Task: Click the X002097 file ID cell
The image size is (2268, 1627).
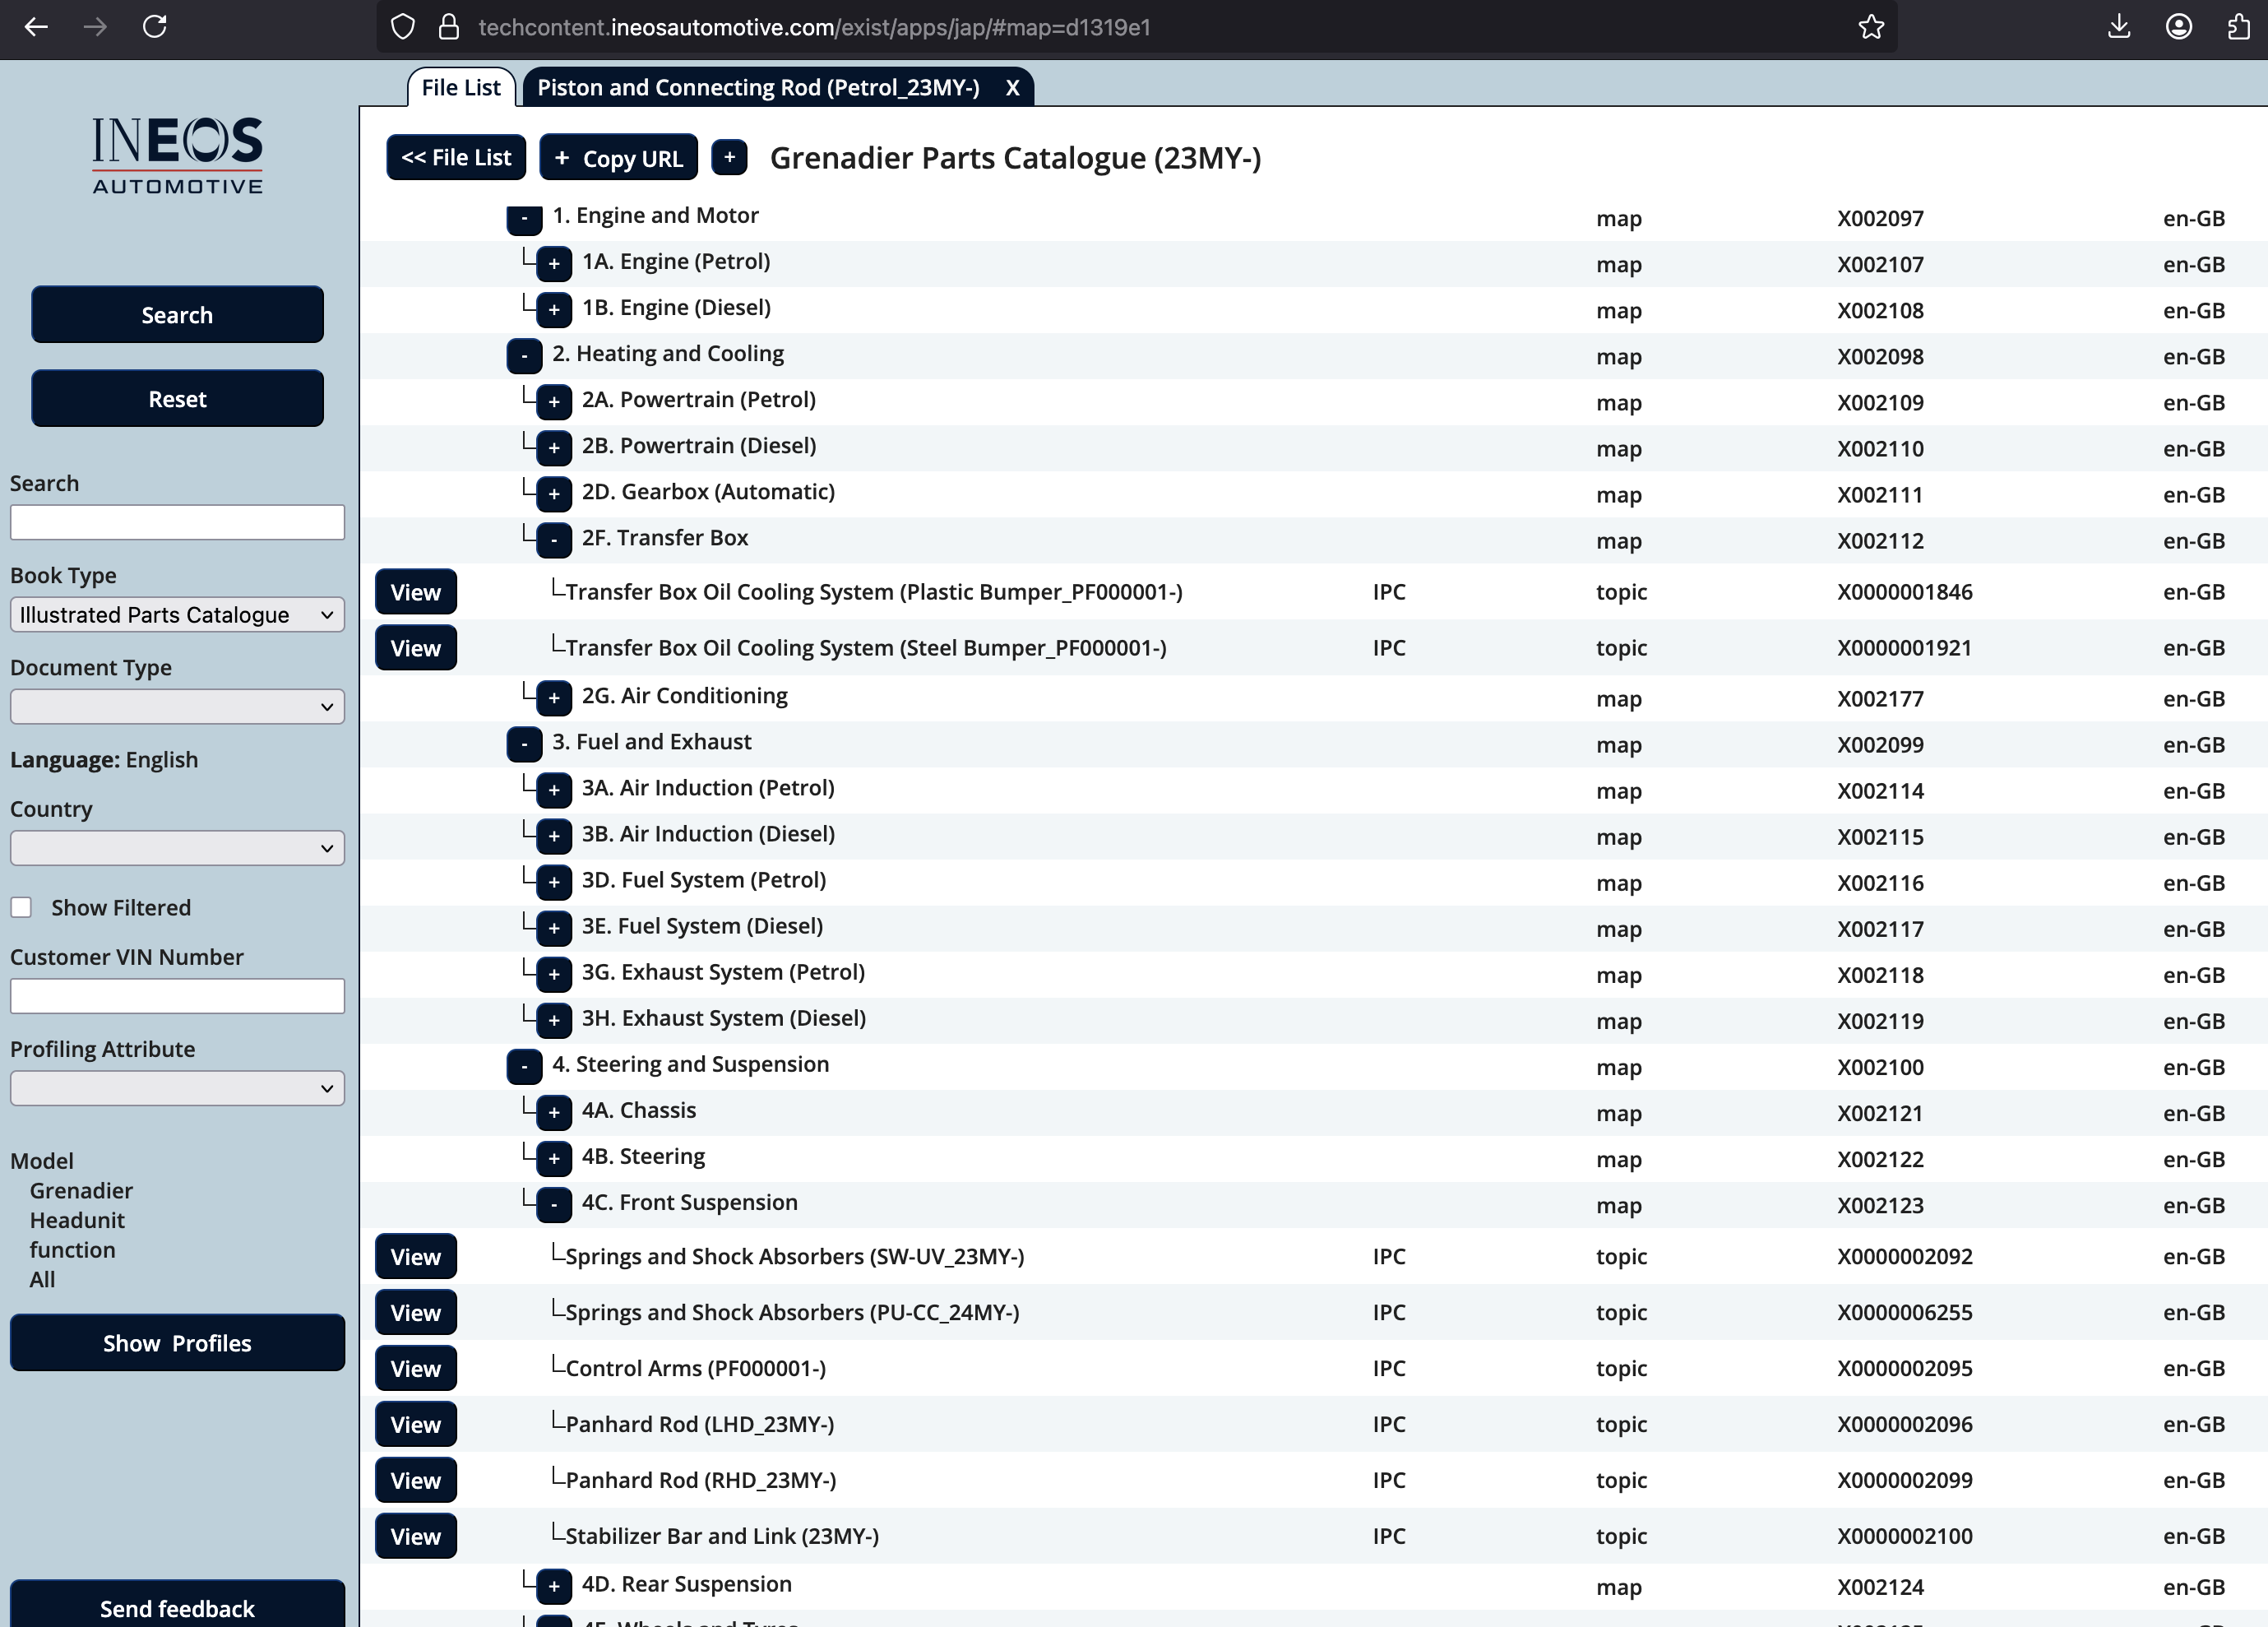Action: click(x=1880, y=219)
